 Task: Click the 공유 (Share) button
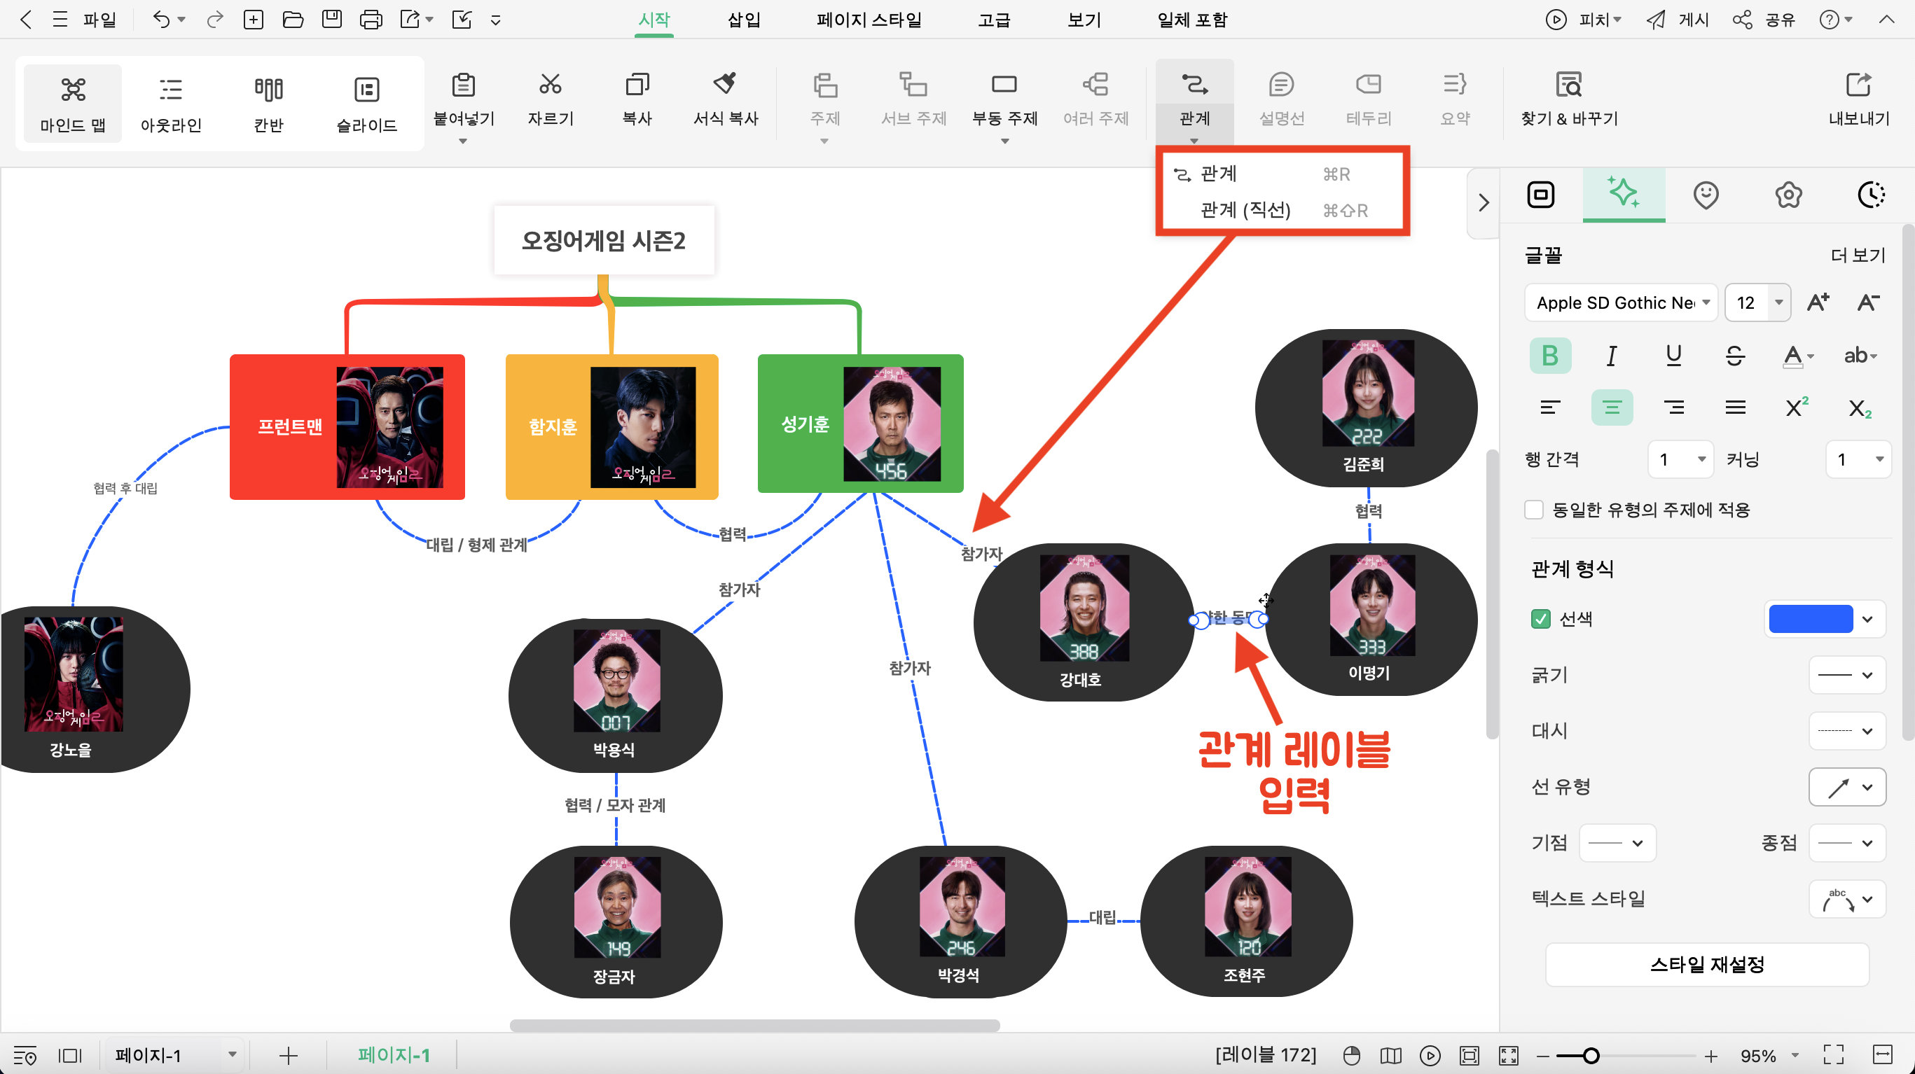1763,20
